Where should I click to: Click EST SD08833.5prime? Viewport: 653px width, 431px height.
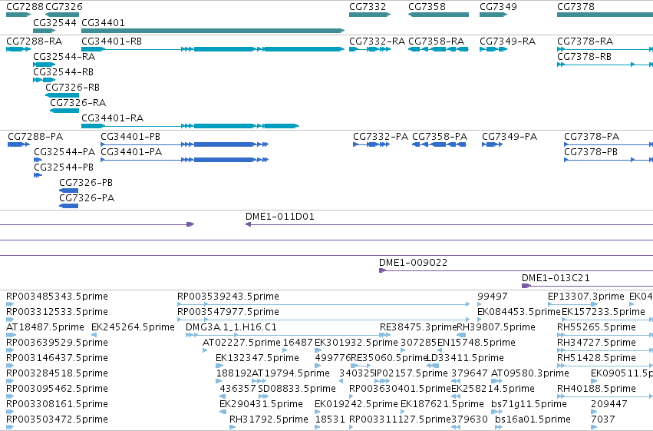coord(297,389)
